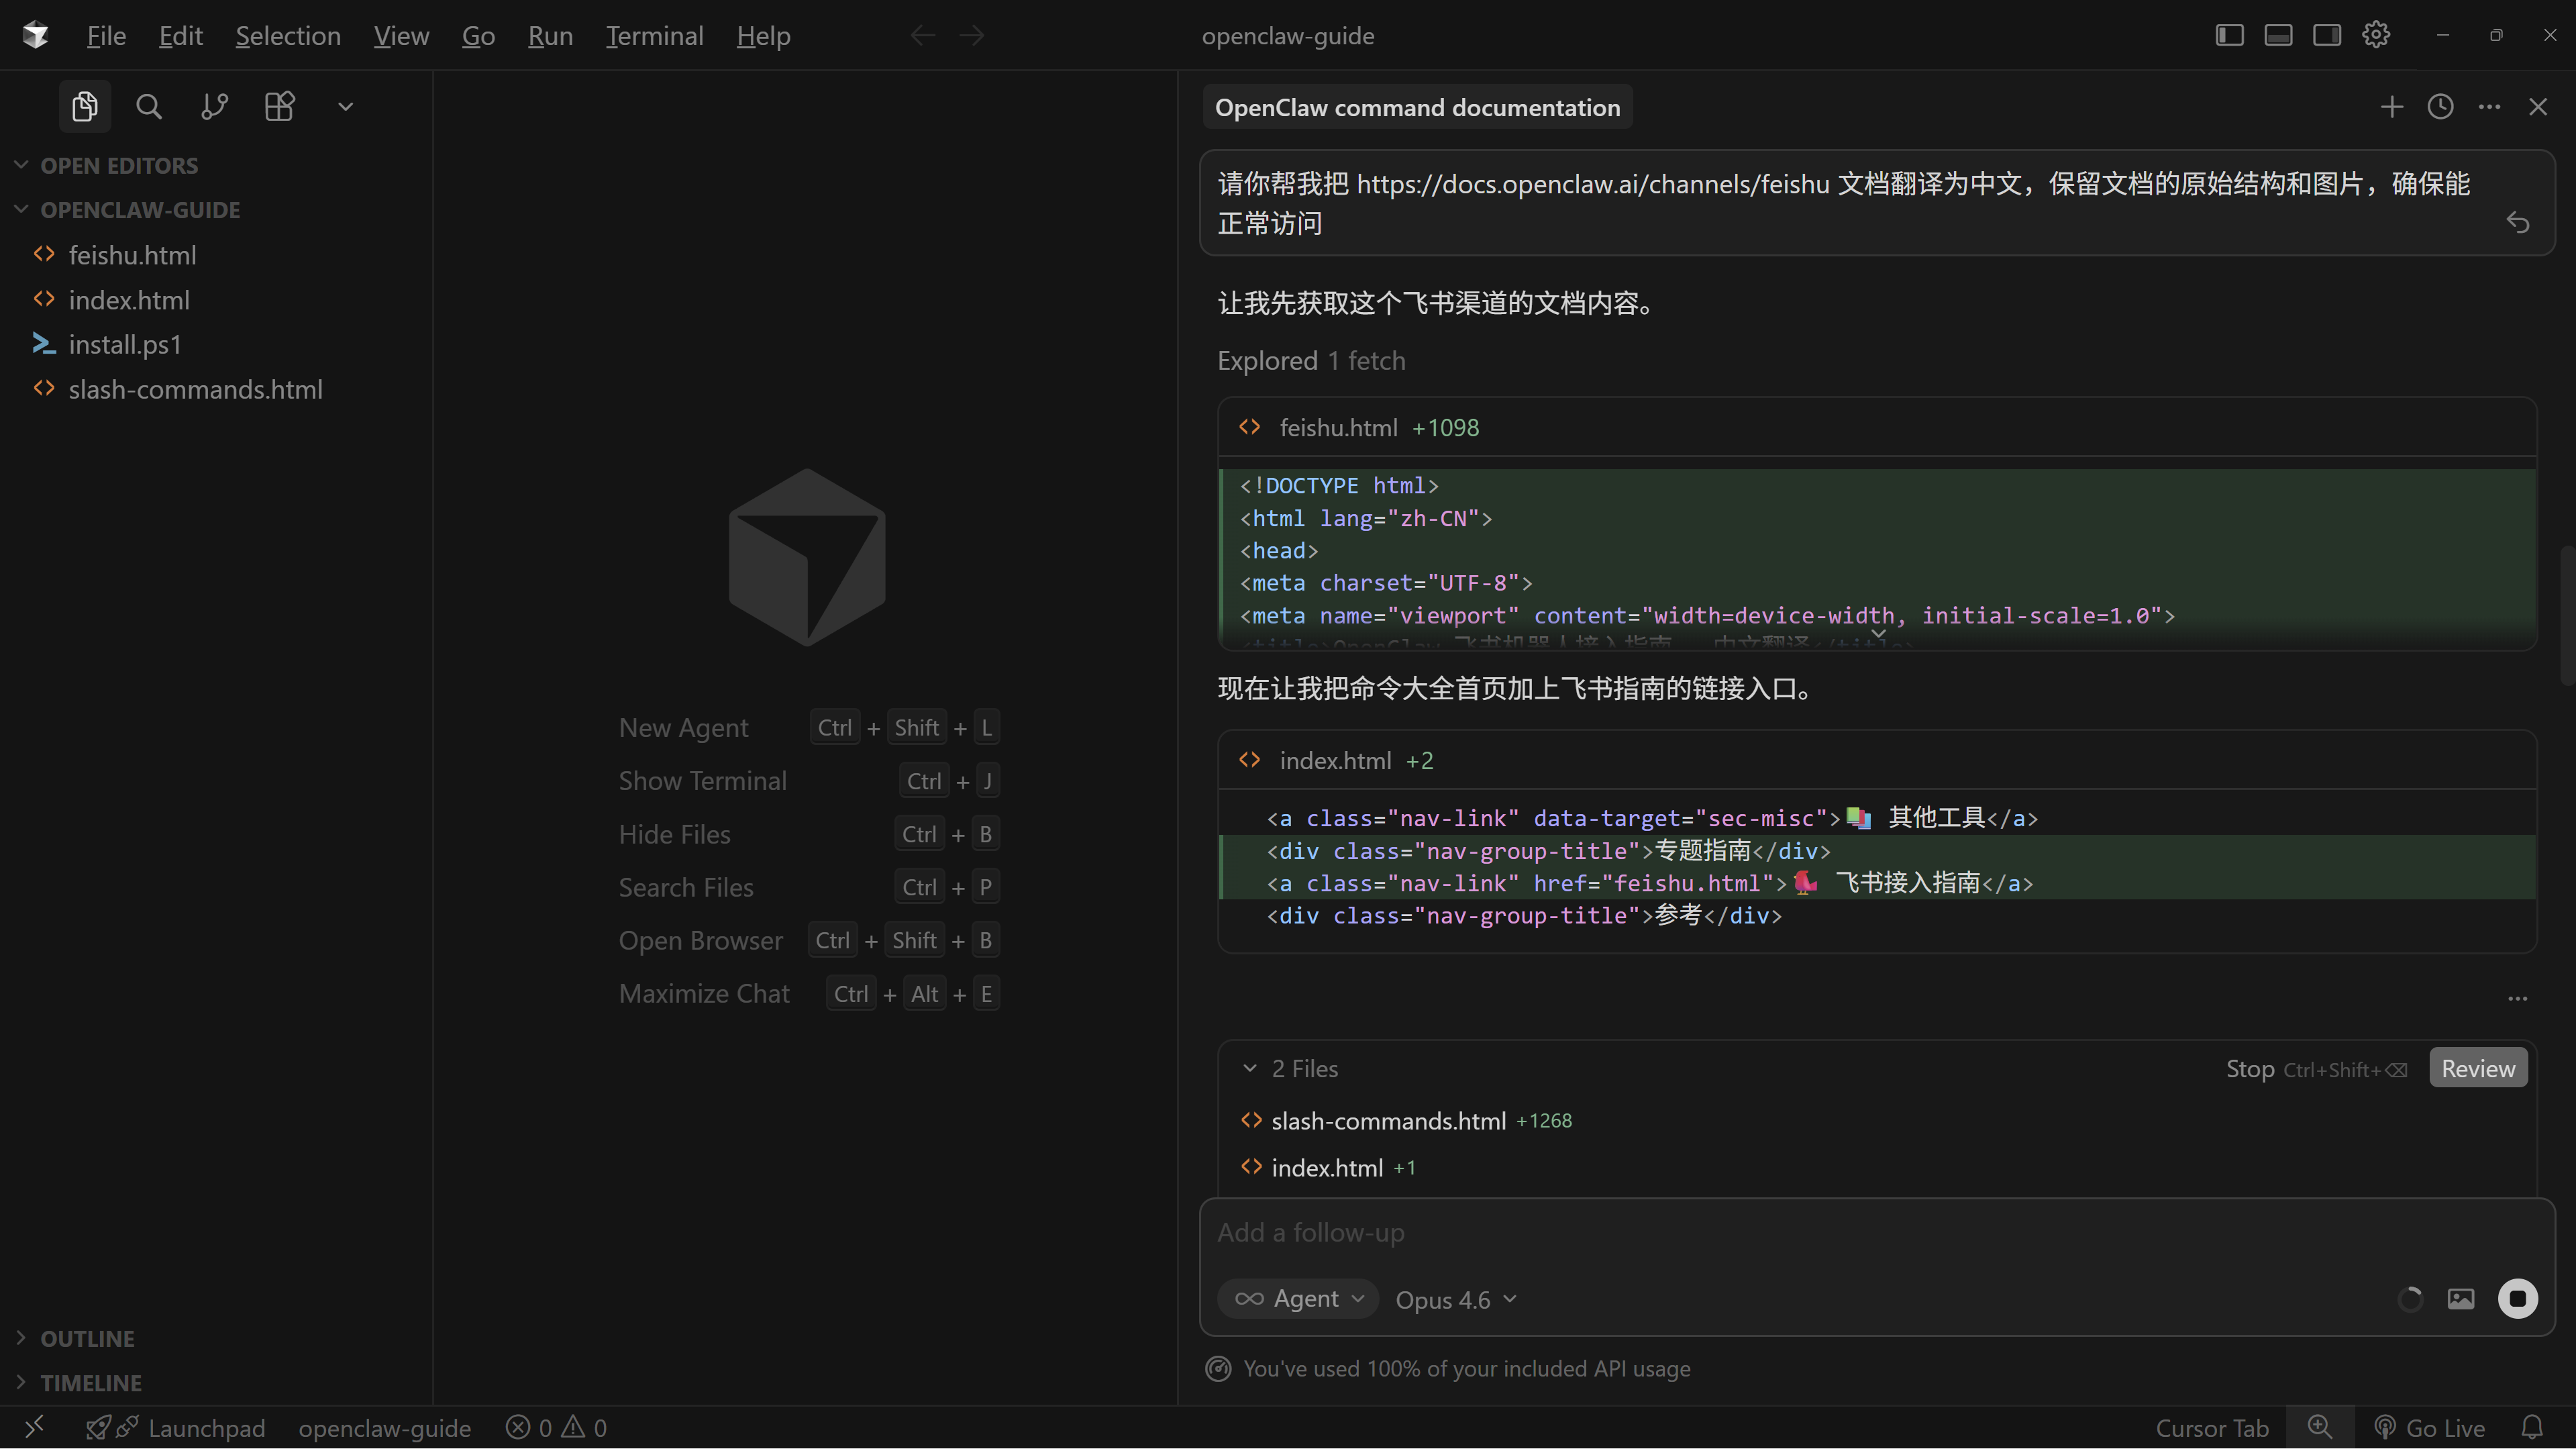Open the Terminal menu
The width and height of the screenshot is (2576, 1449).
click(x=654, y=36)
